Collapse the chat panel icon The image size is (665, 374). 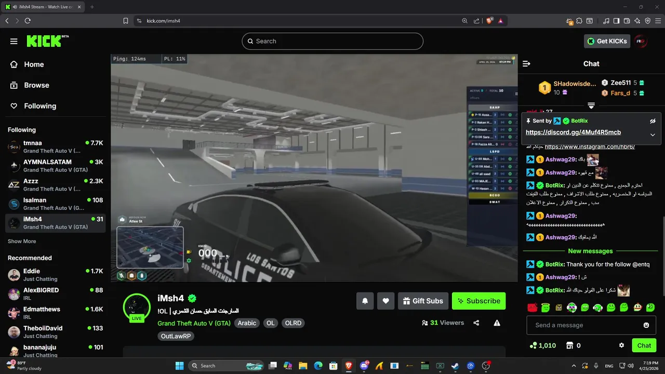pos(526,63)
